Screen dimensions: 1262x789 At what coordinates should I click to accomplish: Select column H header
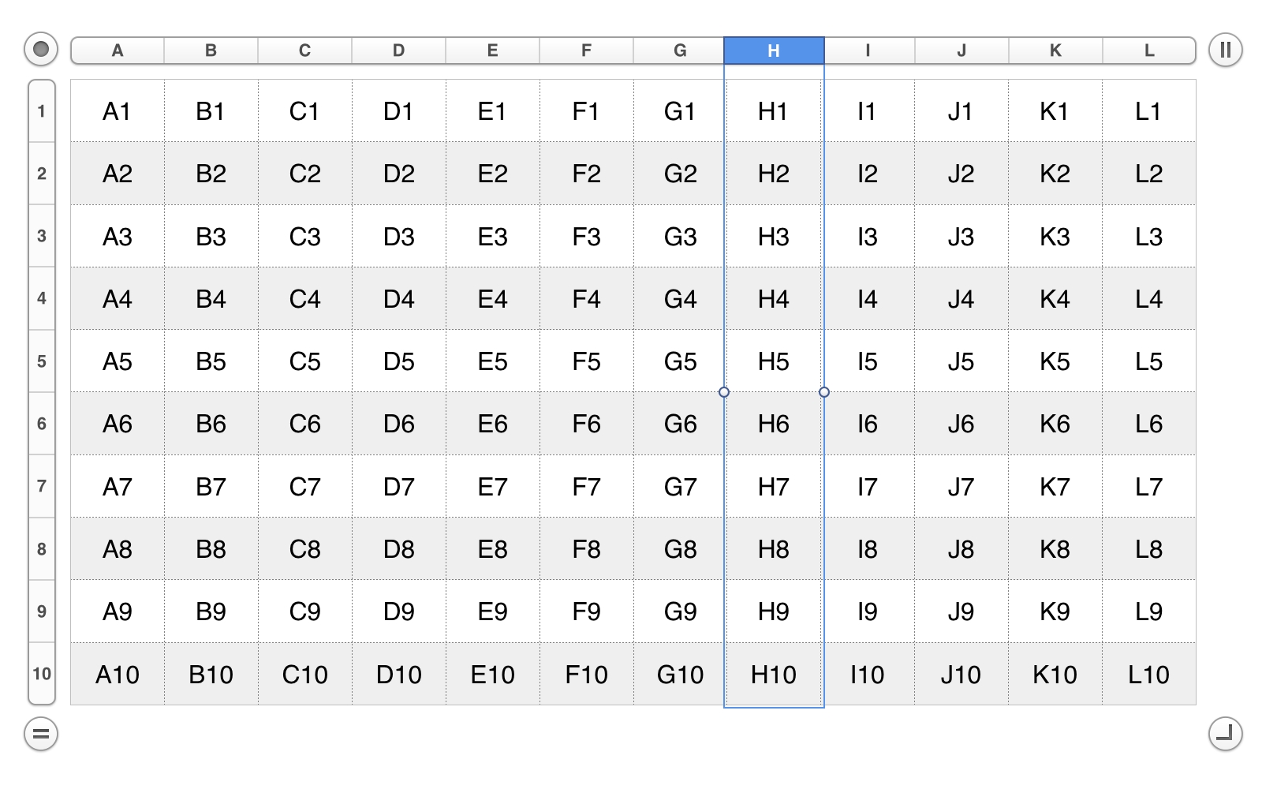pos(773,50)
